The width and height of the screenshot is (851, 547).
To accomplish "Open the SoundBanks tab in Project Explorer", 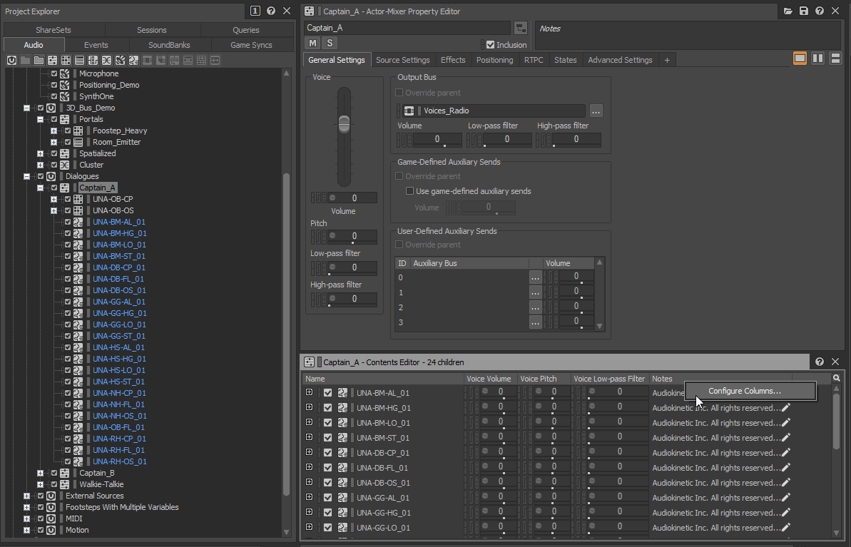I will 169,45.
